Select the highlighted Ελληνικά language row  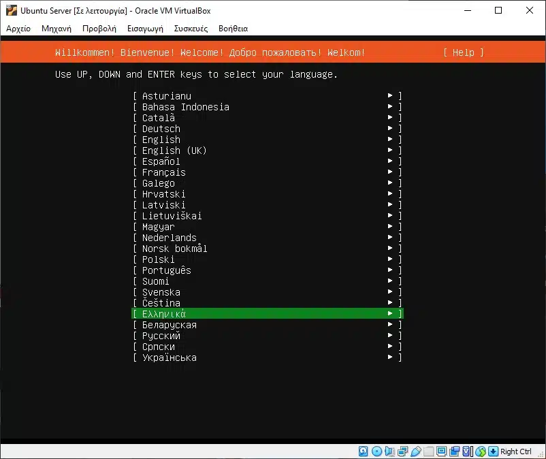point(268,314)
